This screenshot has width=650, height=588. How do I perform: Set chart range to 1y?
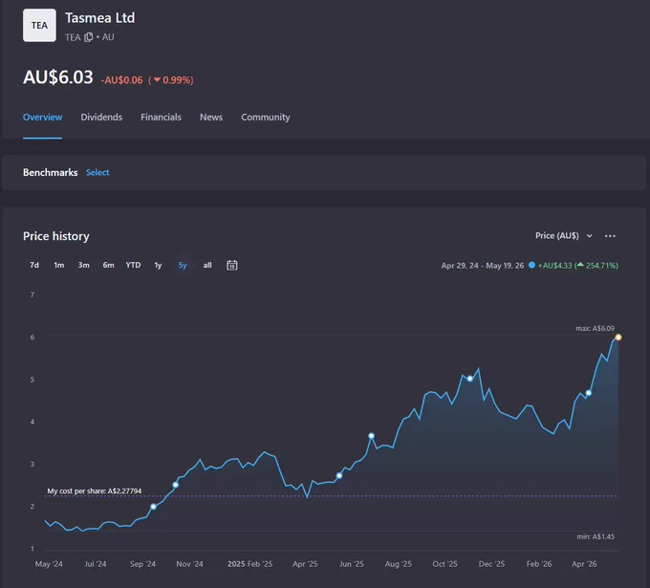(x=158, y=265)
